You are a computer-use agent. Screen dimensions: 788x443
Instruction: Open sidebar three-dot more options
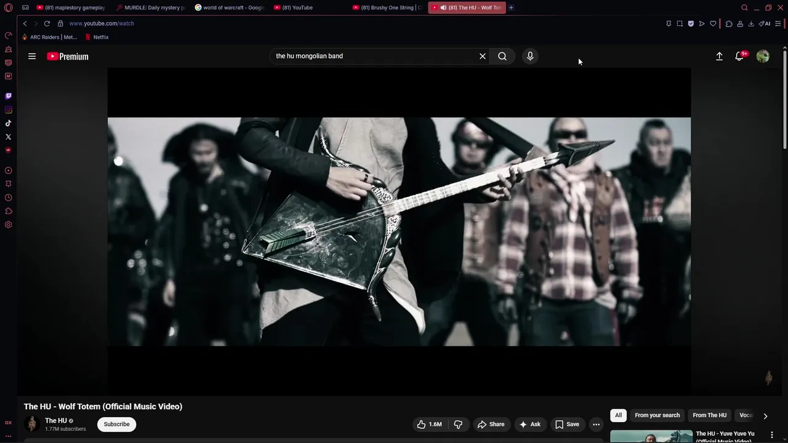tap(8, 436)
